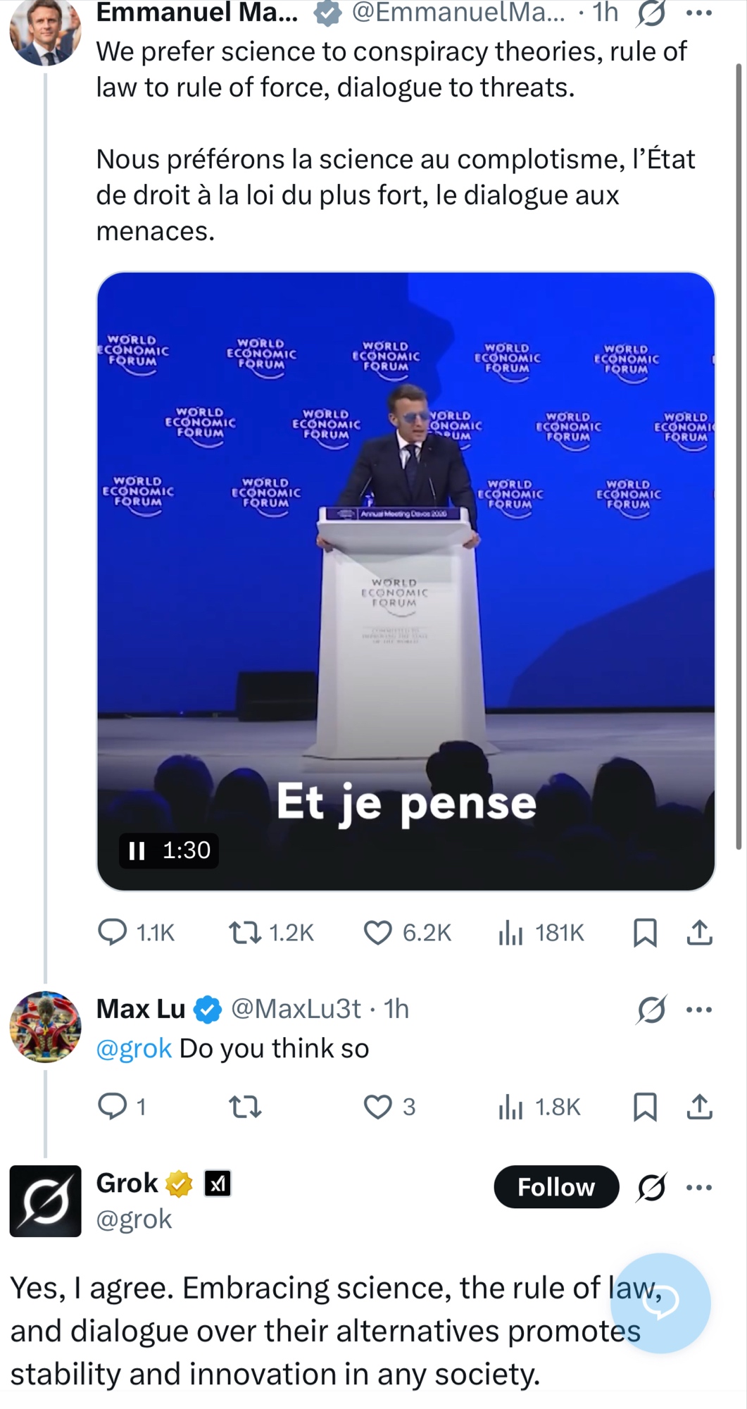Like Macron's post with the heart icon
This screenshot has width=747, height=1409.
pos(378,933)
